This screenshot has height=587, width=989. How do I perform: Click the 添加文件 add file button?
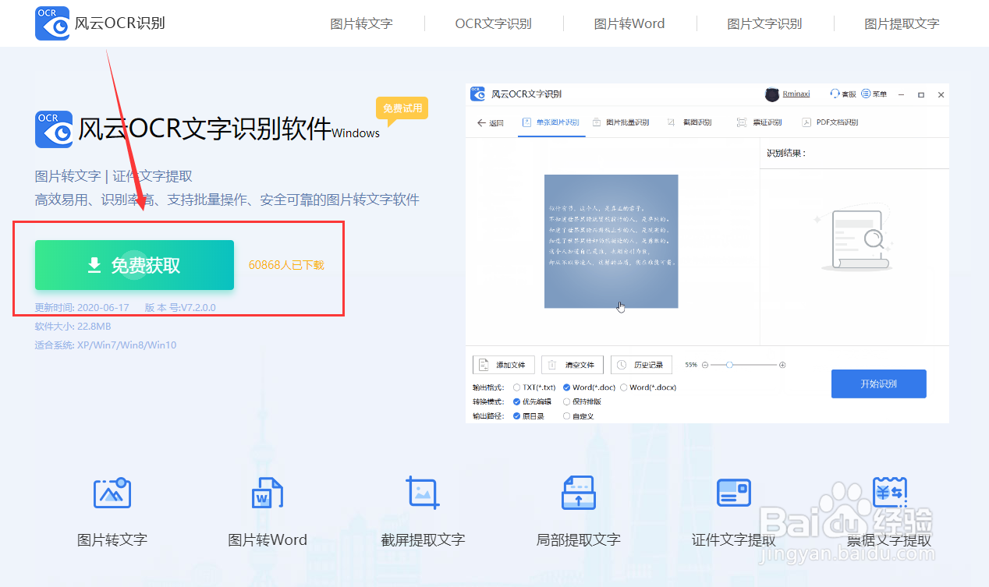[503, 364]
